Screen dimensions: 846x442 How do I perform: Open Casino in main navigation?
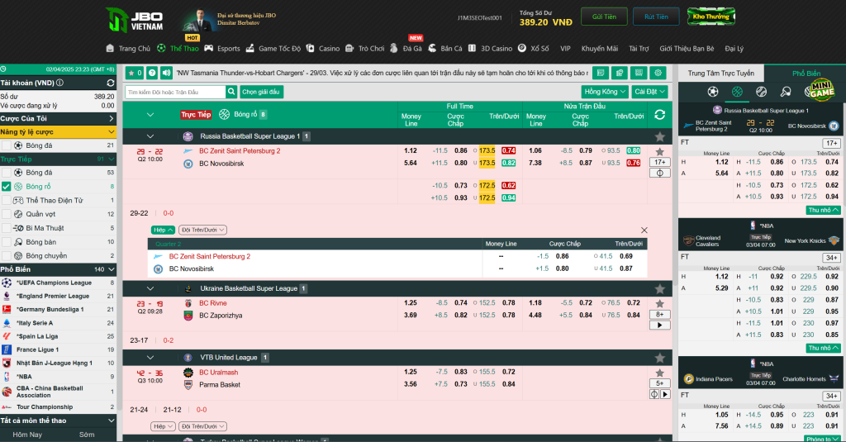[323, 49]
